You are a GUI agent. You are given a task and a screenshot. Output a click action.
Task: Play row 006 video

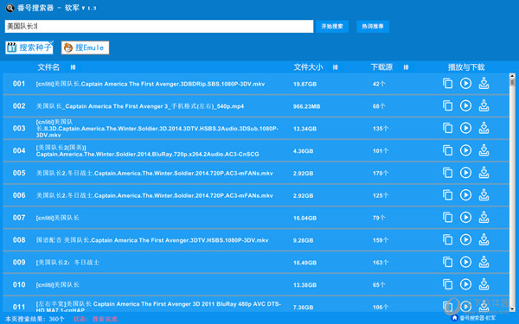[x=465, y=195]
